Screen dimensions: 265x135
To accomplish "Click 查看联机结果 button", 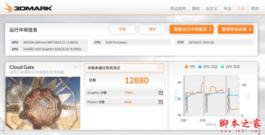I will coord(236,30).
